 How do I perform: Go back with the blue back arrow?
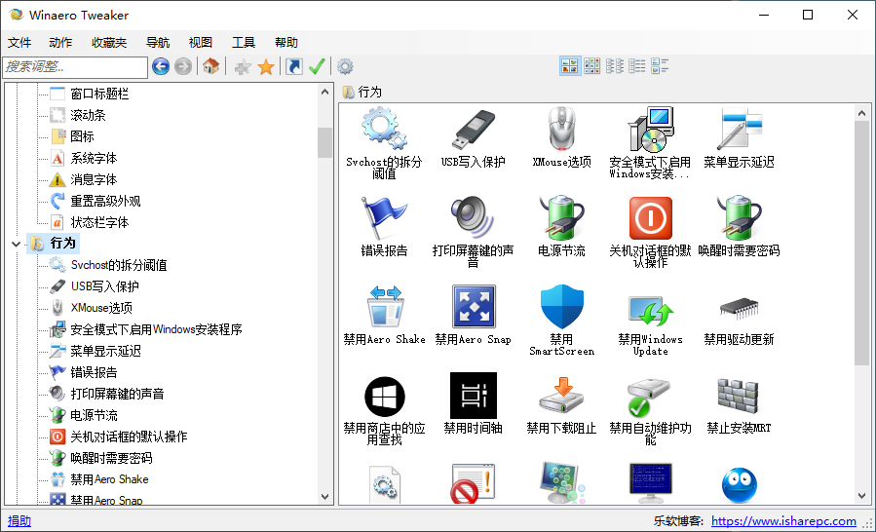pos(161,66)
